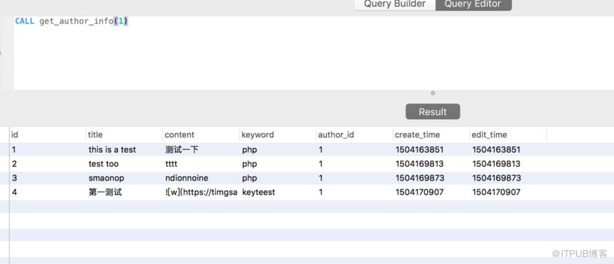Click the splitter handle dot above Result
The height and width of the screenshot is (264, 614).
[433, 94]
